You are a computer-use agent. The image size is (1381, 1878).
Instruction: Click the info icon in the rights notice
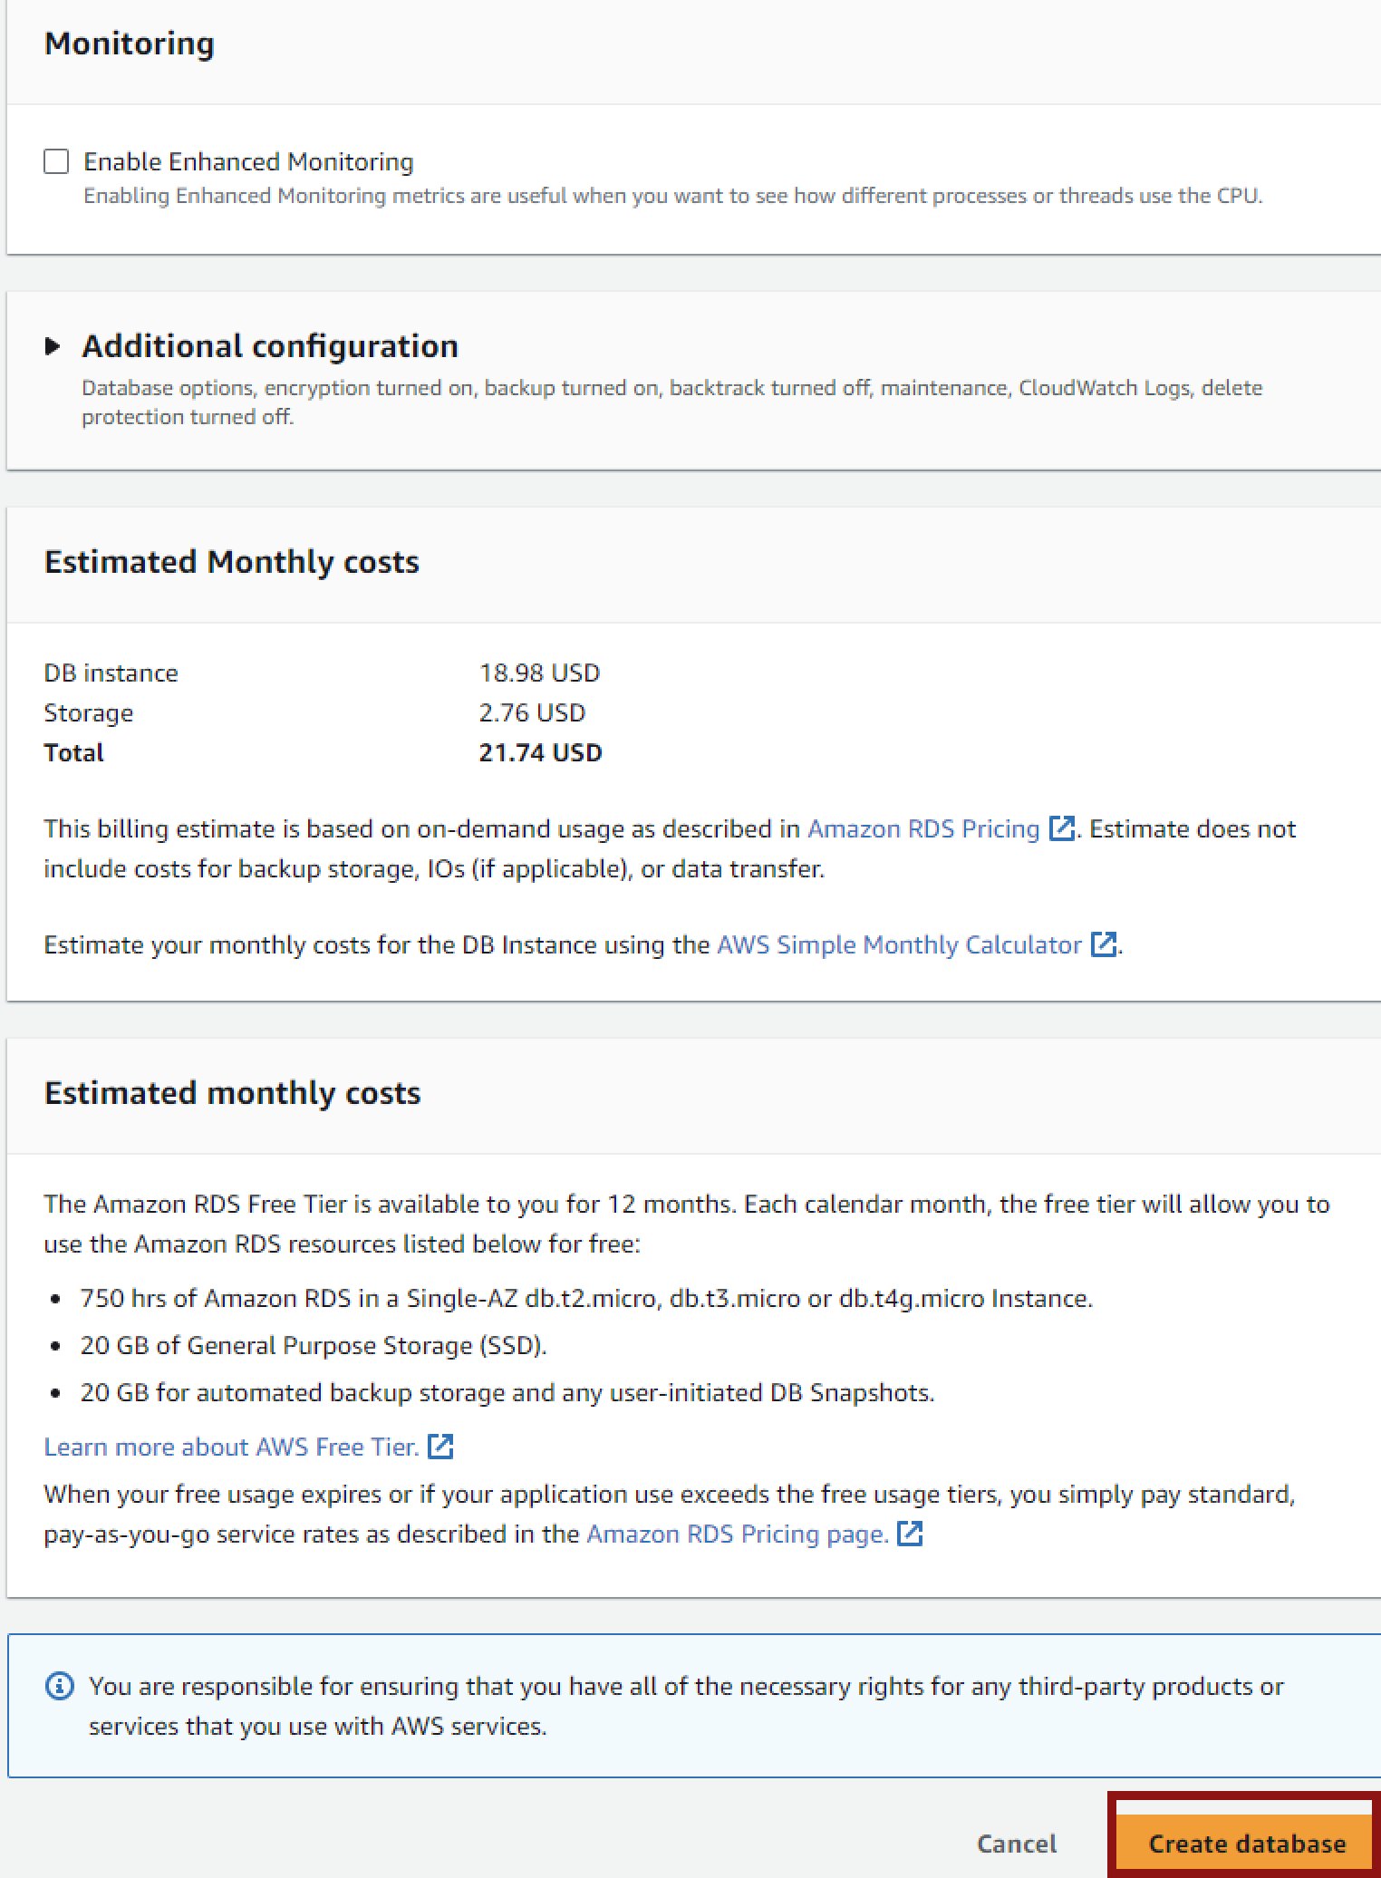pos(59,1686)
